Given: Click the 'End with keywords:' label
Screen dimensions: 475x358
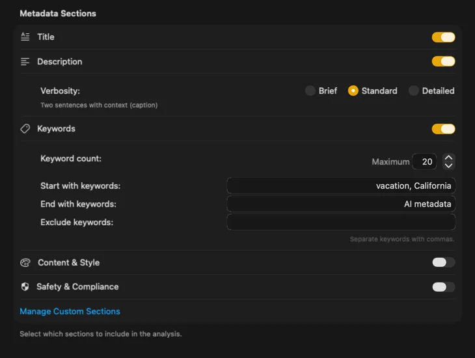Looking at the screenshot, I should pos(79,204).
